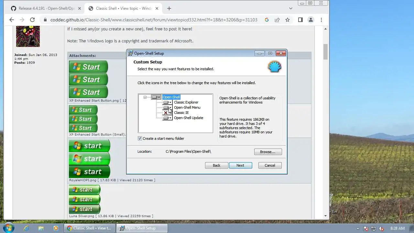Image resolution: width=414 pixels, height=233 pixels.
Task: Click the share page icon in Chrome
Action: pyautogui.click(x=277, y=20)
